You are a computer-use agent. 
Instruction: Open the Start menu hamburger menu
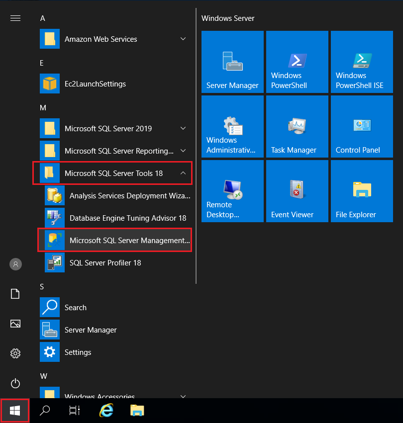[x=15, y=18]
